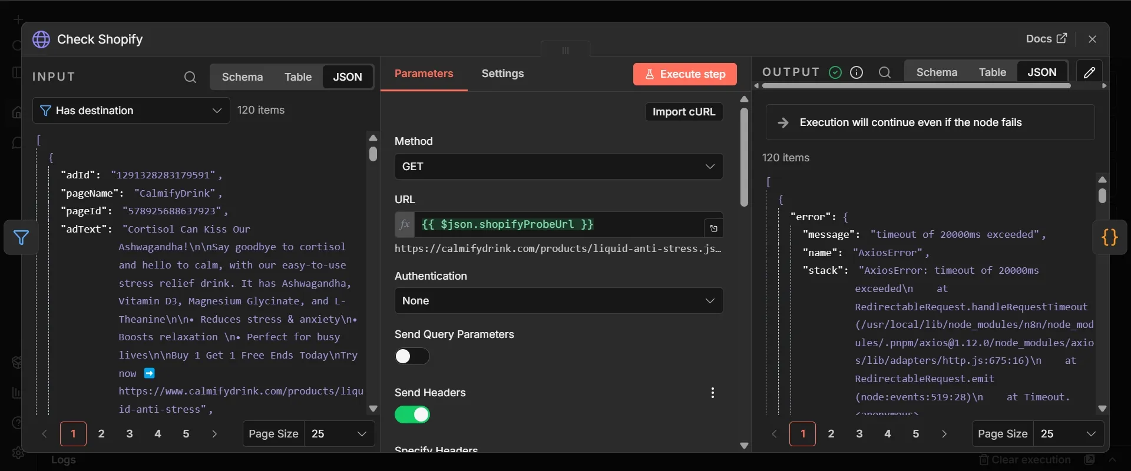The height and width of the screenshot is (471, 1131).
Task: Switch input view to Schema
Action: click(242, 77)
